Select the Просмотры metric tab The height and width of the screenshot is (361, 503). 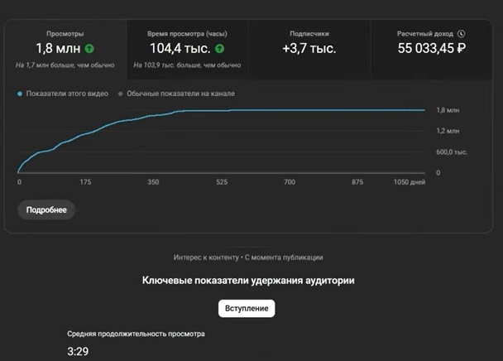65,50
